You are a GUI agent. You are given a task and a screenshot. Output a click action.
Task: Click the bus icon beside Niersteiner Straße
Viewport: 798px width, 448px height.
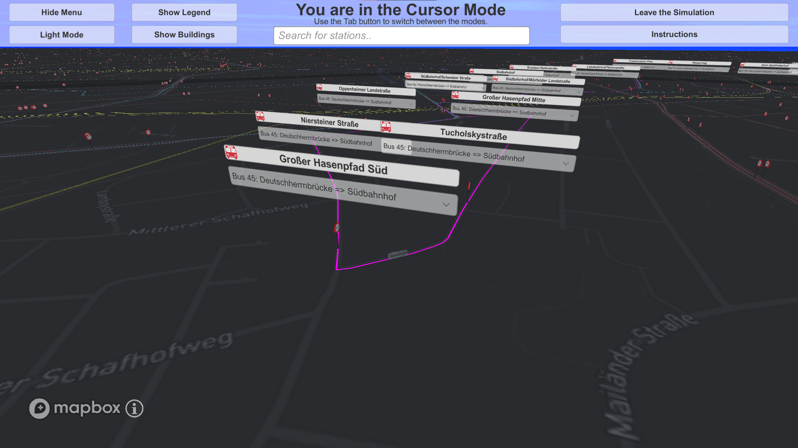260,116
